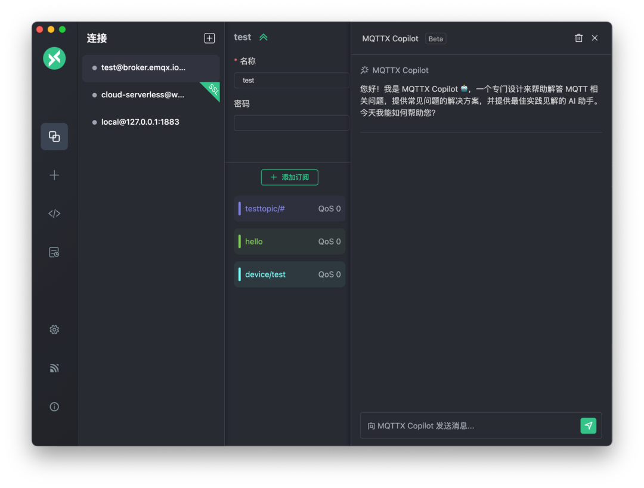Image resolution: width=644 pixels, height=488 pixels.
Task: Click the Copilot sparkle icon in chat
Action: pyautogui.click(x=364, y=70)
